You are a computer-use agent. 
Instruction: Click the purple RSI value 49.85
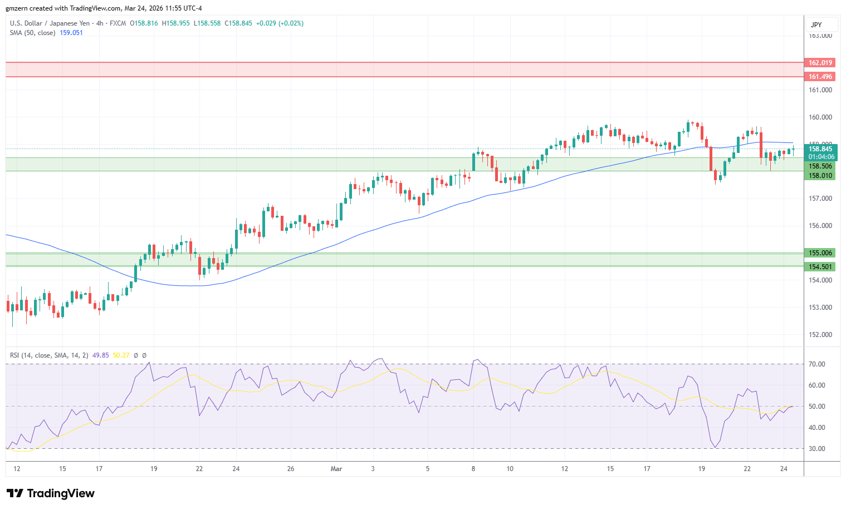(x=100, y=355)
